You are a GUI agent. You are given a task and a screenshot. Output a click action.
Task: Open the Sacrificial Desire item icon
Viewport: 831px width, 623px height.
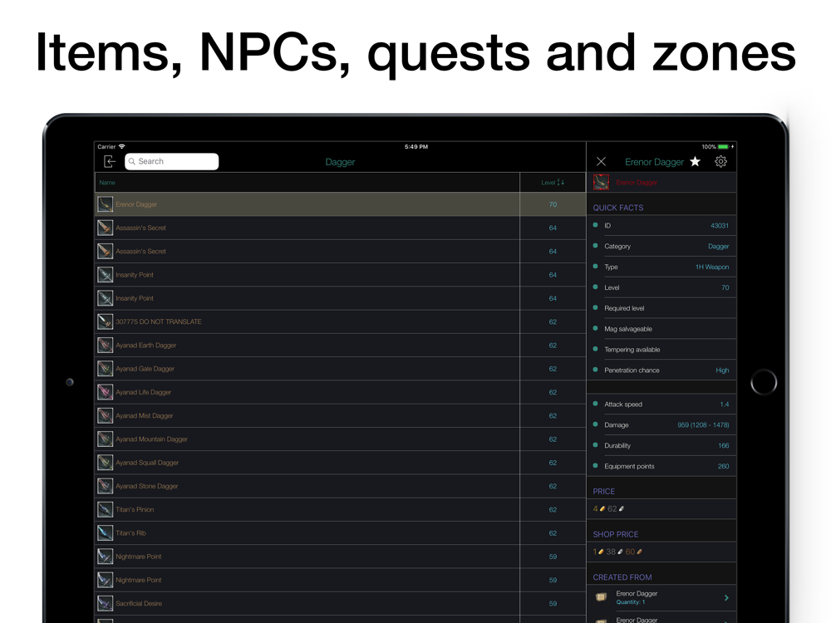click(105, 603)
